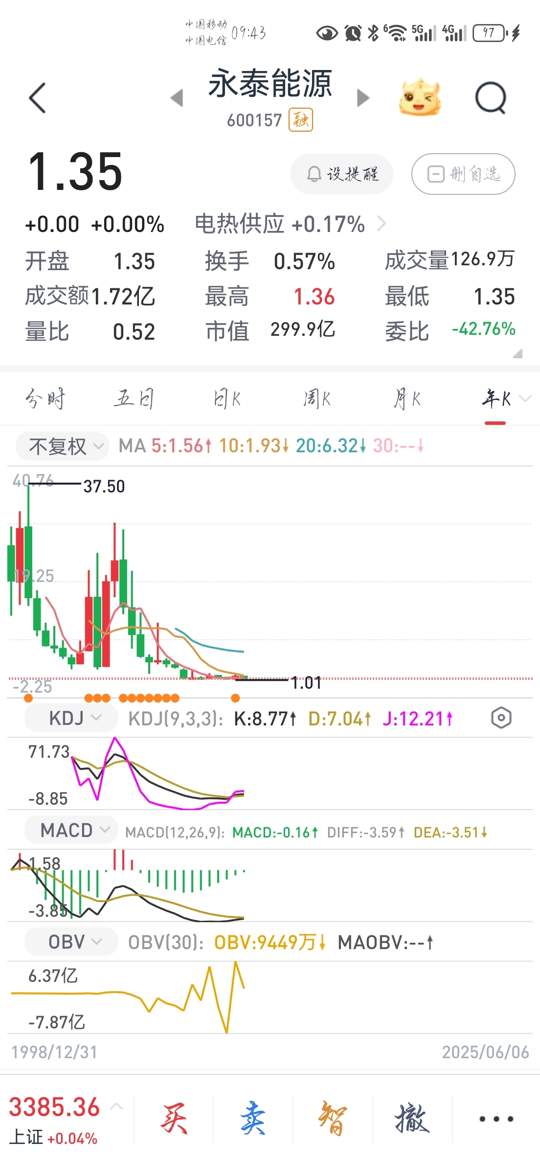
Task: Tap the 换手 0.57% value
Action: tap(304, 261)
